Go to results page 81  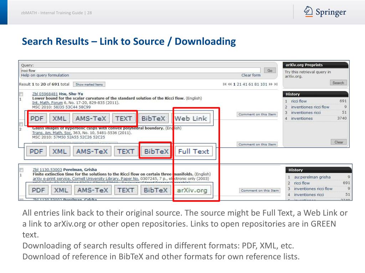pyautogui.click(x=257, y=84)
